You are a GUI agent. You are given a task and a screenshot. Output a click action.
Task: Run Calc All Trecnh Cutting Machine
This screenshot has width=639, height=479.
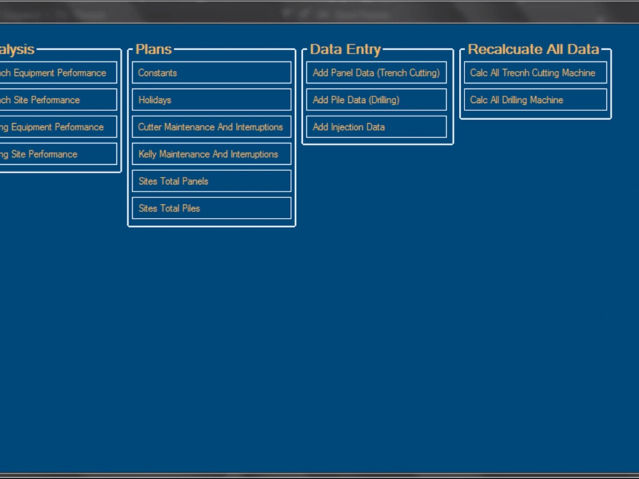click(x=535, y=72)
